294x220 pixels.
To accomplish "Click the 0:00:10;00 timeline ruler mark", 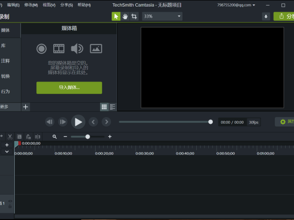I will pos(63,153).
